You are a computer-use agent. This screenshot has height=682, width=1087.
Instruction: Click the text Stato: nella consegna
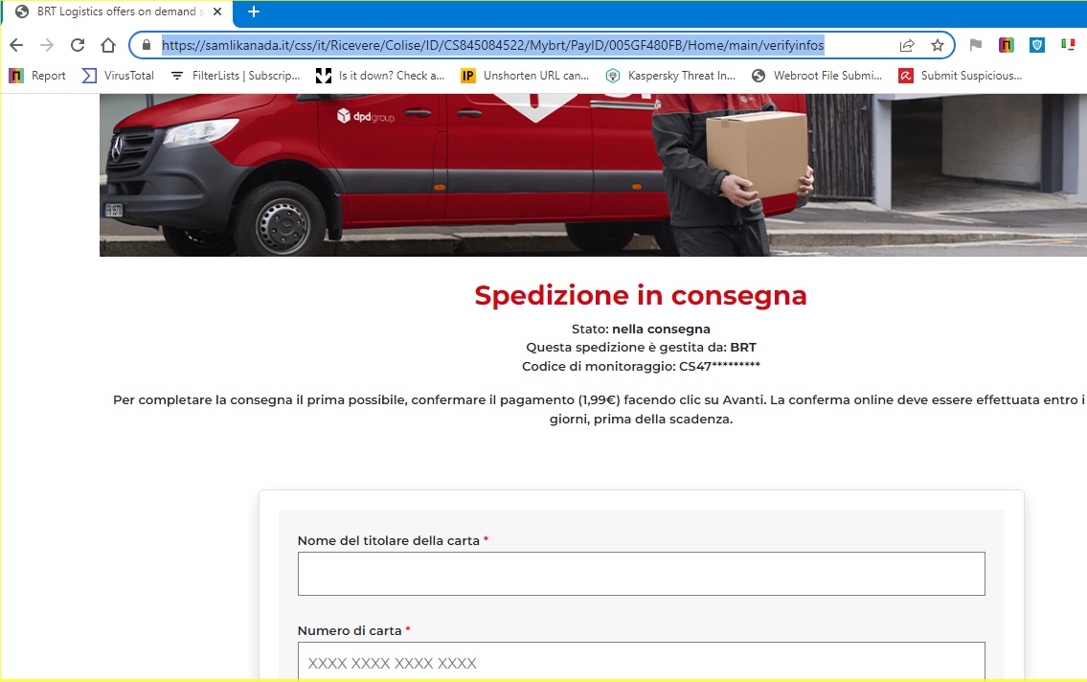pyautogui.click(x=641, y=330)
